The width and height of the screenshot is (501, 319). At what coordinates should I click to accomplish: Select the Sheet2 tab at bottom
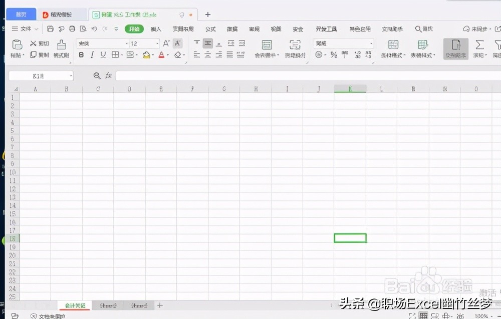click(x=108, y=305)
